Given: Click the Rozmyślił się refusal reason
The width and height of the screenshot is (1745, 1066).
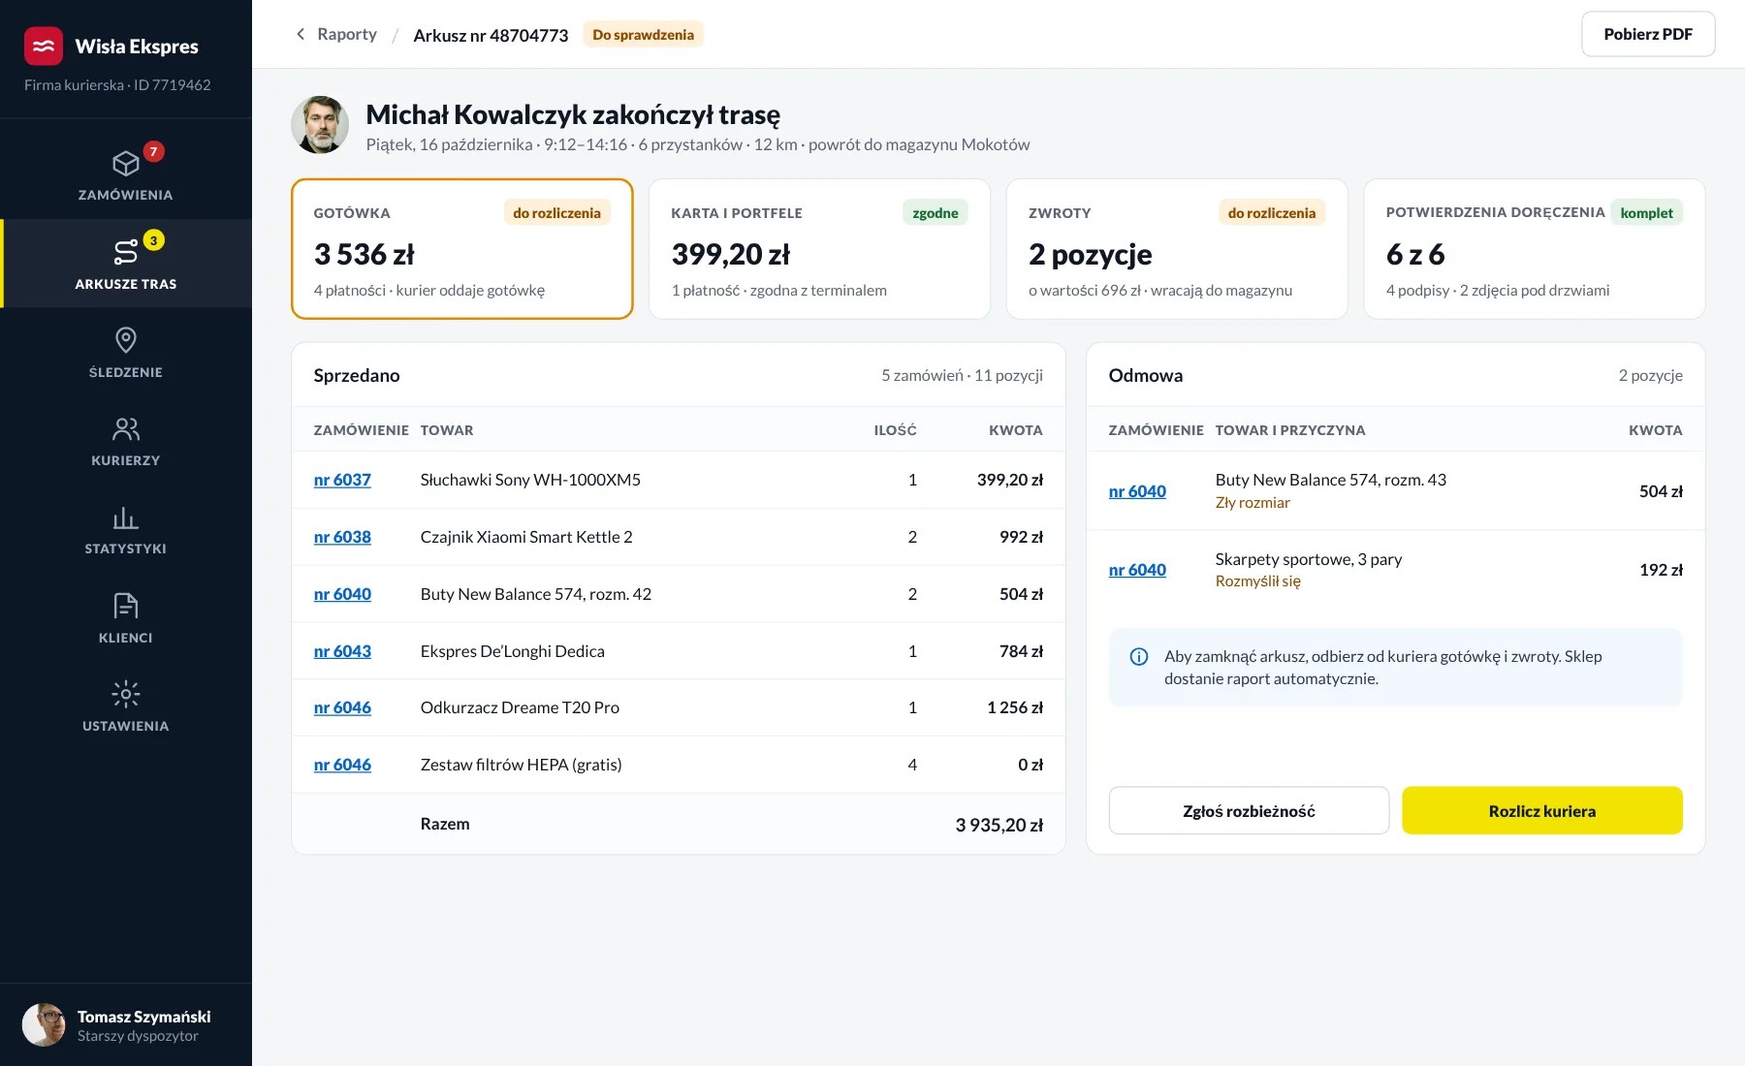Looking at the screenshot, I should [1258, 581].
